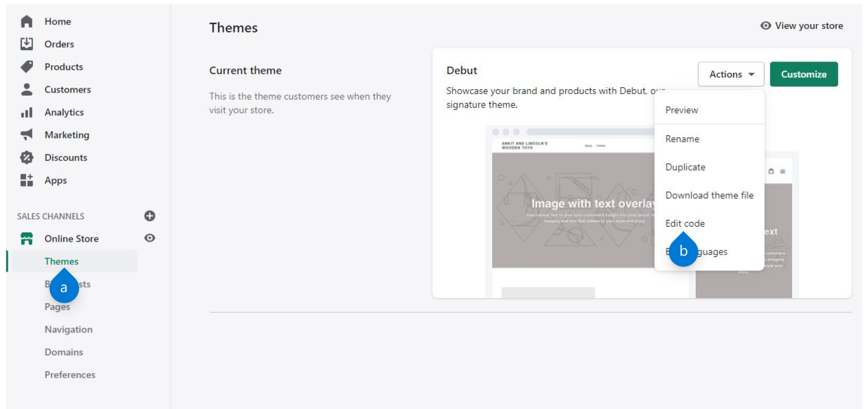Open the Actions dropdown
The height and width of the screenshot is (409, 866).
(x=731, y=74)
